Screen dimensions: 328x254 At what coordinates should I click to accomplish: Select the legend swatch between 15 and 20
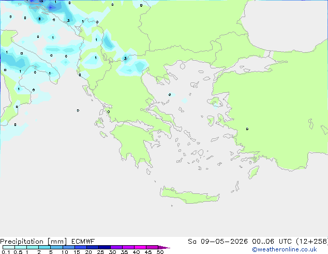pos(81,247)
